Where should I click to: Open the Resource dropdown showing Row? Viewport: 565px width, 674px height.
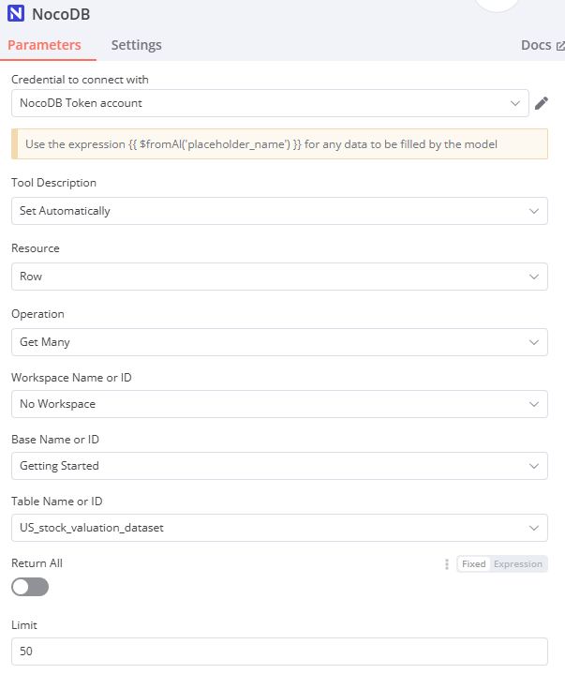279,277
